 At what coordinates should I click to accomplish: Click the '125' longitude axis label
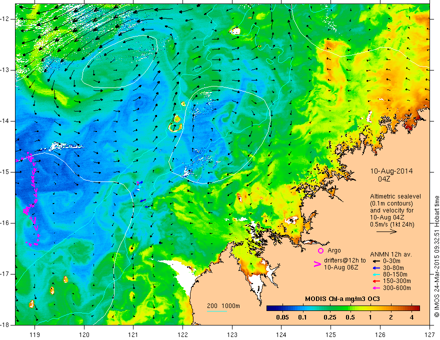331,334
